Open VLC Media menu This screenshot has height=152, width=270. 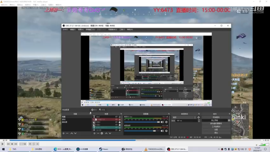[4, 5]
